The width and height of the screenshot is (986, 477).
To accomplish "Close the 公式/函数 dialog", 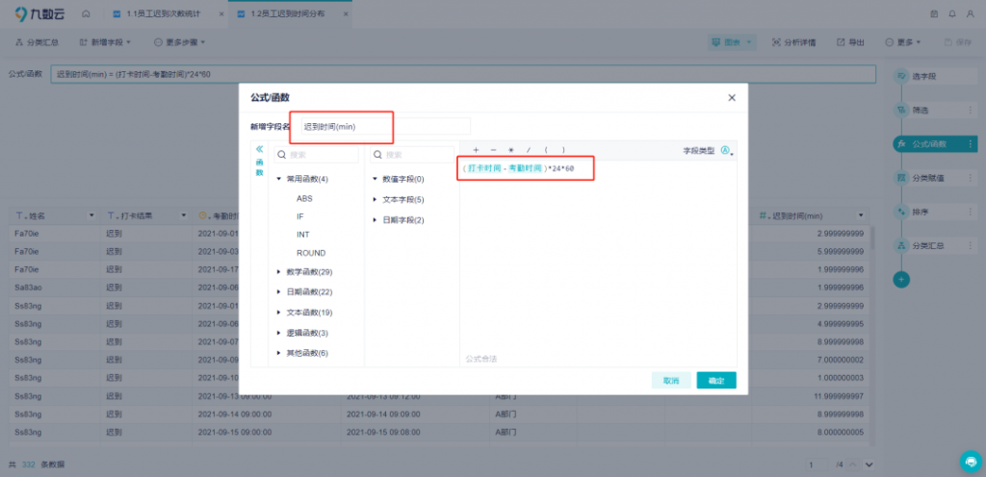I will click(x=732, y=97).
